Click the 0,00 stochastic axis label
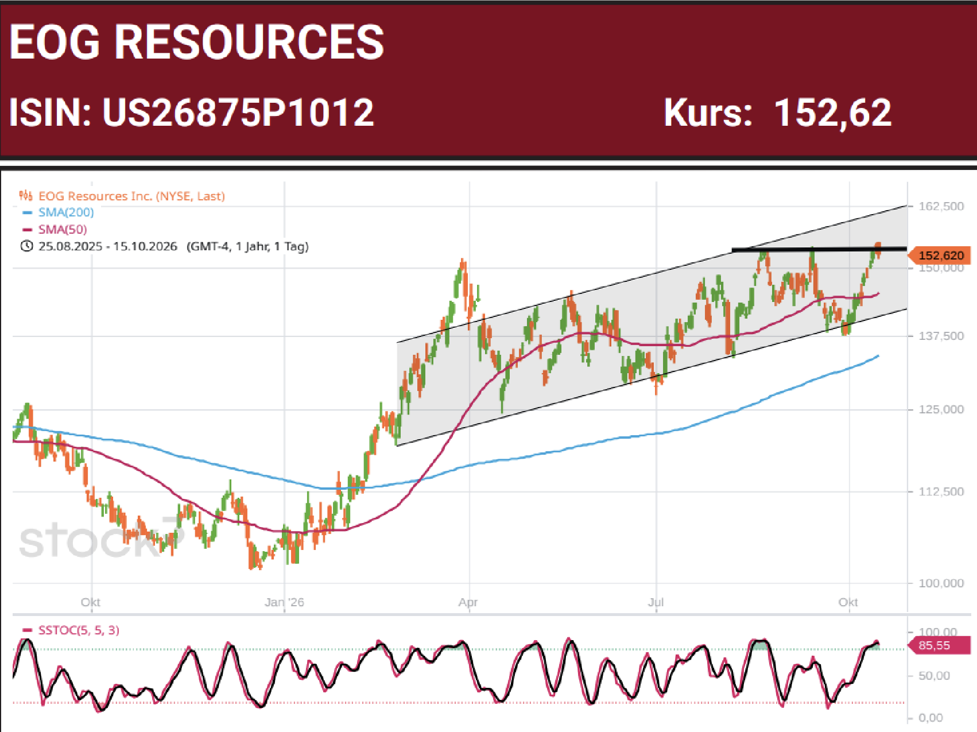977x732 pixels. point(931,718)
